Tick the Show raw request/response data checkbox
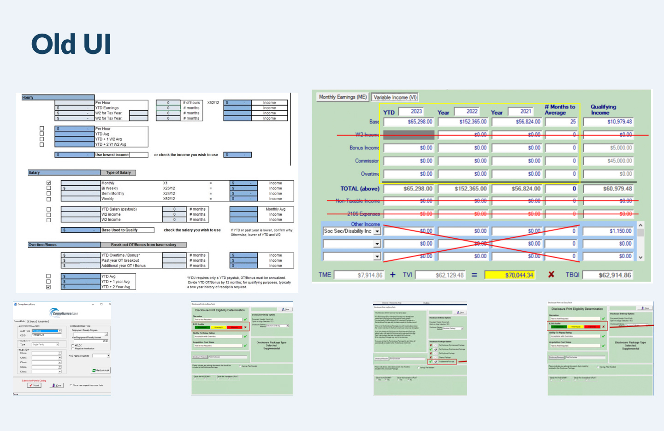Viewport: 664px width, 431px height. tap(71, 385)
